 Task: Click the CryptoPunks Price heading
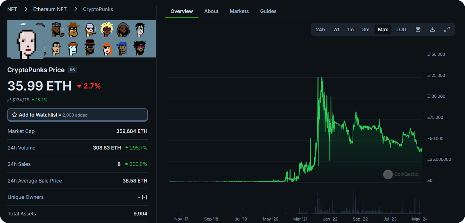point(36,70)
